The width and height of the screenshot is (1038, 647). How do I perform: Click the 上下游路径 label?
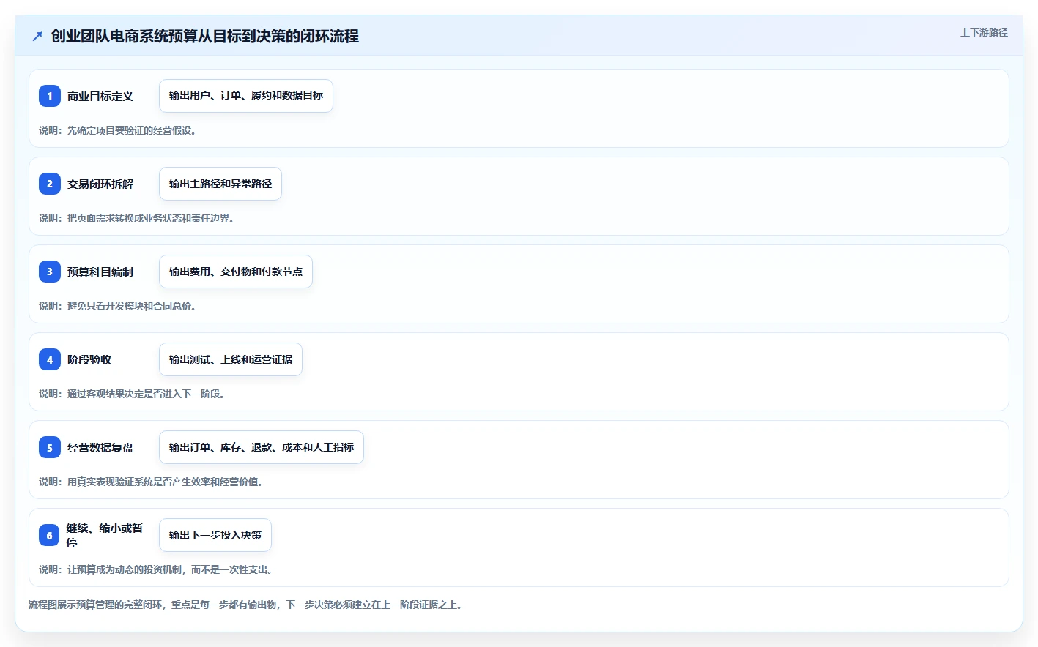pos(984,32)
